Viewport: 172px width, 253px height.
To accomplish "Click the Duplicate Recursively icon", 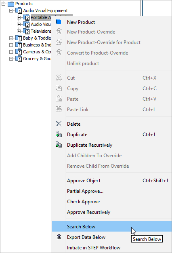I will pos(59,145).
